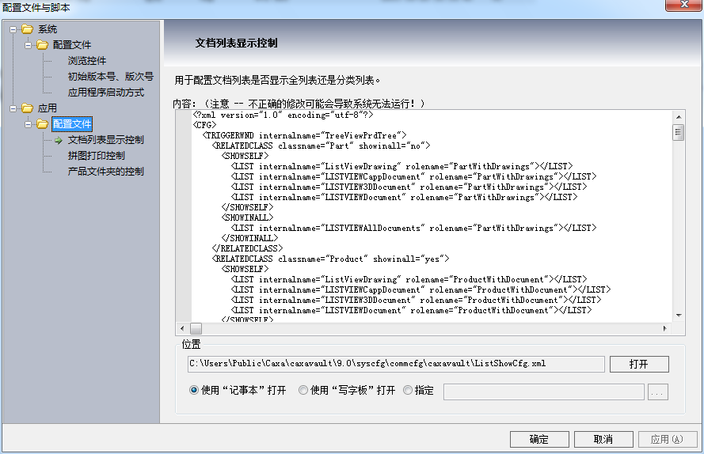Select the 应用 tree label
This screenshot has width=704, height=454.
[x=48, y=108]
